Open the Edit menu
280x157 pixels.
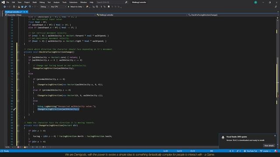(x=14, y=2)
